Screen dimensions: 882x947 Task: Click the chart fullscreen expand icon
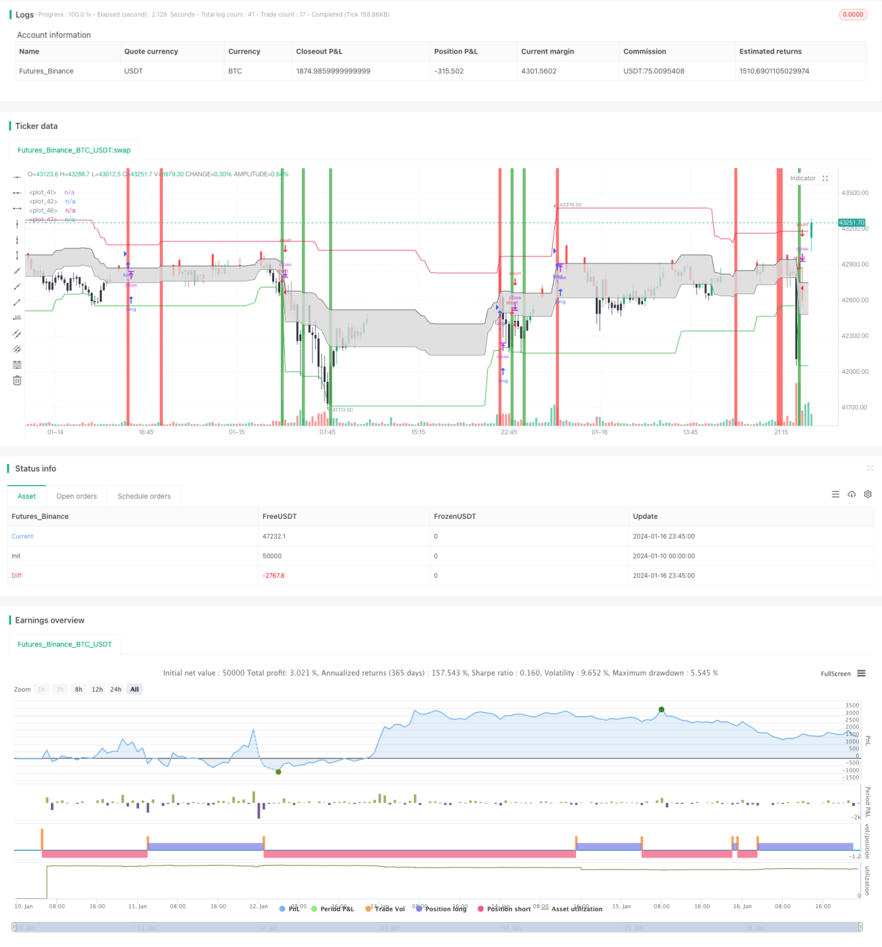(x=825, y=178)
